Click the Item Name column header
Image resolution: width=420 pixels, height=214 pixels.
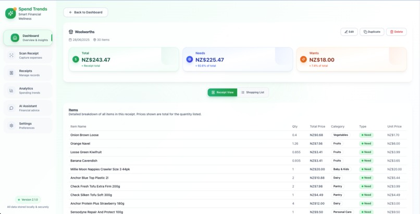point(78,127)
